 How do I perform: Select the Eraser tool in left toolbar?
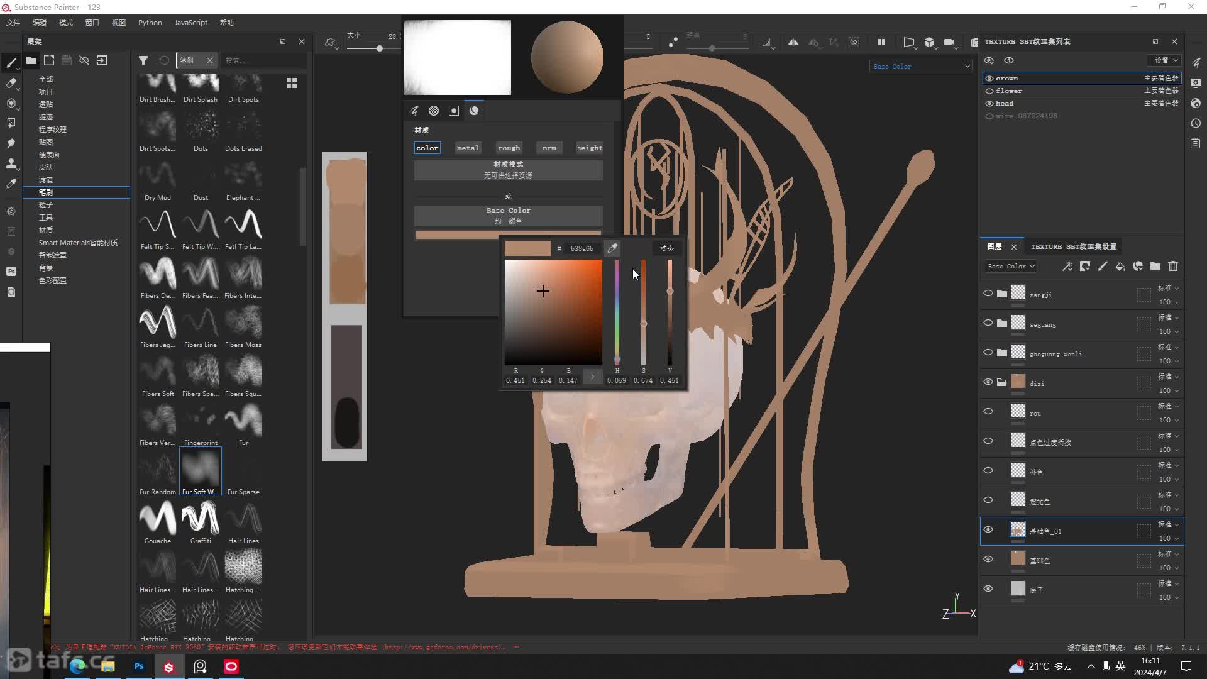point(11,83)
